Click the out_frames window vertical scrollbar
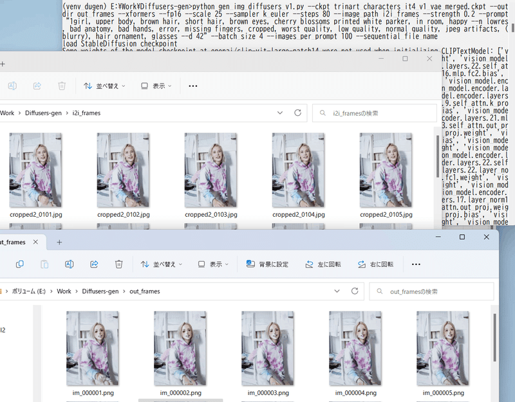 coord(494,337)
